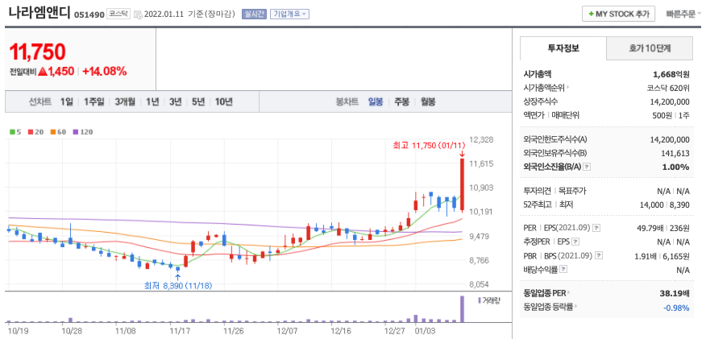Click the tall 01/11 volume bar
Image resolution: width=706 pixels, height=339 pixels.
(x=462, y=308)
